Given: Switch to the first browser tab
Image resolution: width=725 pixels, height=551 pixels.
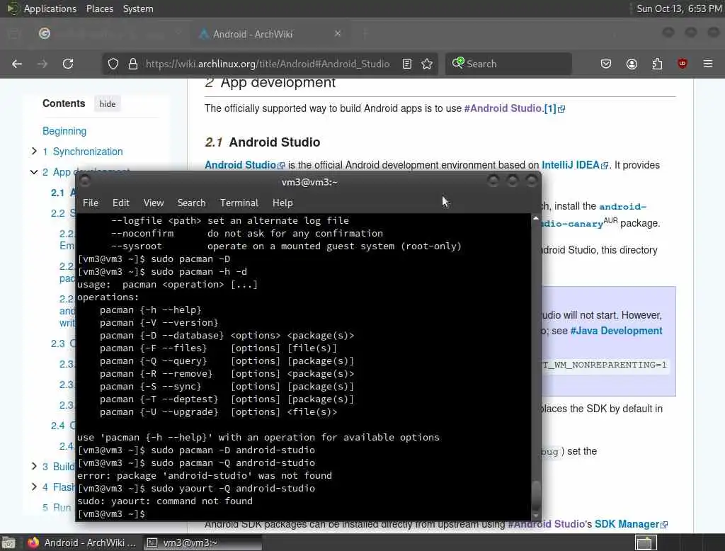Looking at the screenshot, I should tap(109, 34).
